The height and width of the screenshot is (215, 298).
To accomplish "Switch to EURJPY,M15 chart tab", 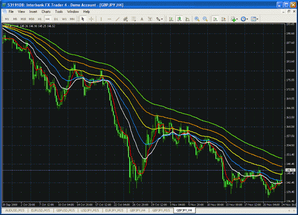I will [114, 210].
